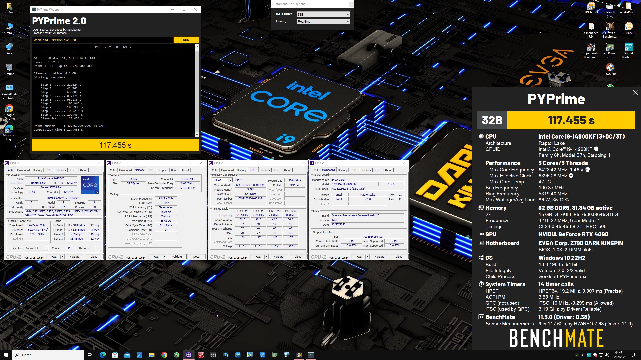Select the Questo PC desktop icon

click(9, 28)
